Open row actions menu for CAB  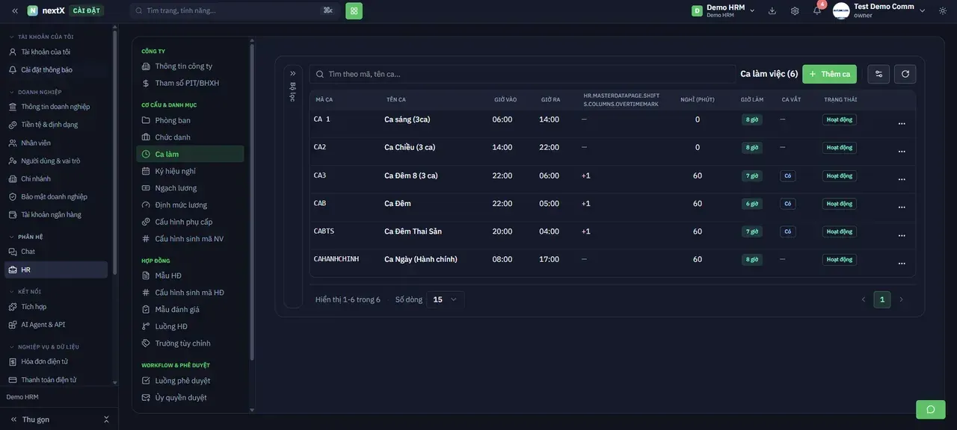click(x=902, y=207)
